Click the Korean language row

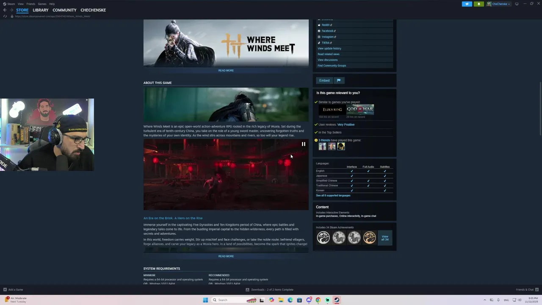point(354,190)
